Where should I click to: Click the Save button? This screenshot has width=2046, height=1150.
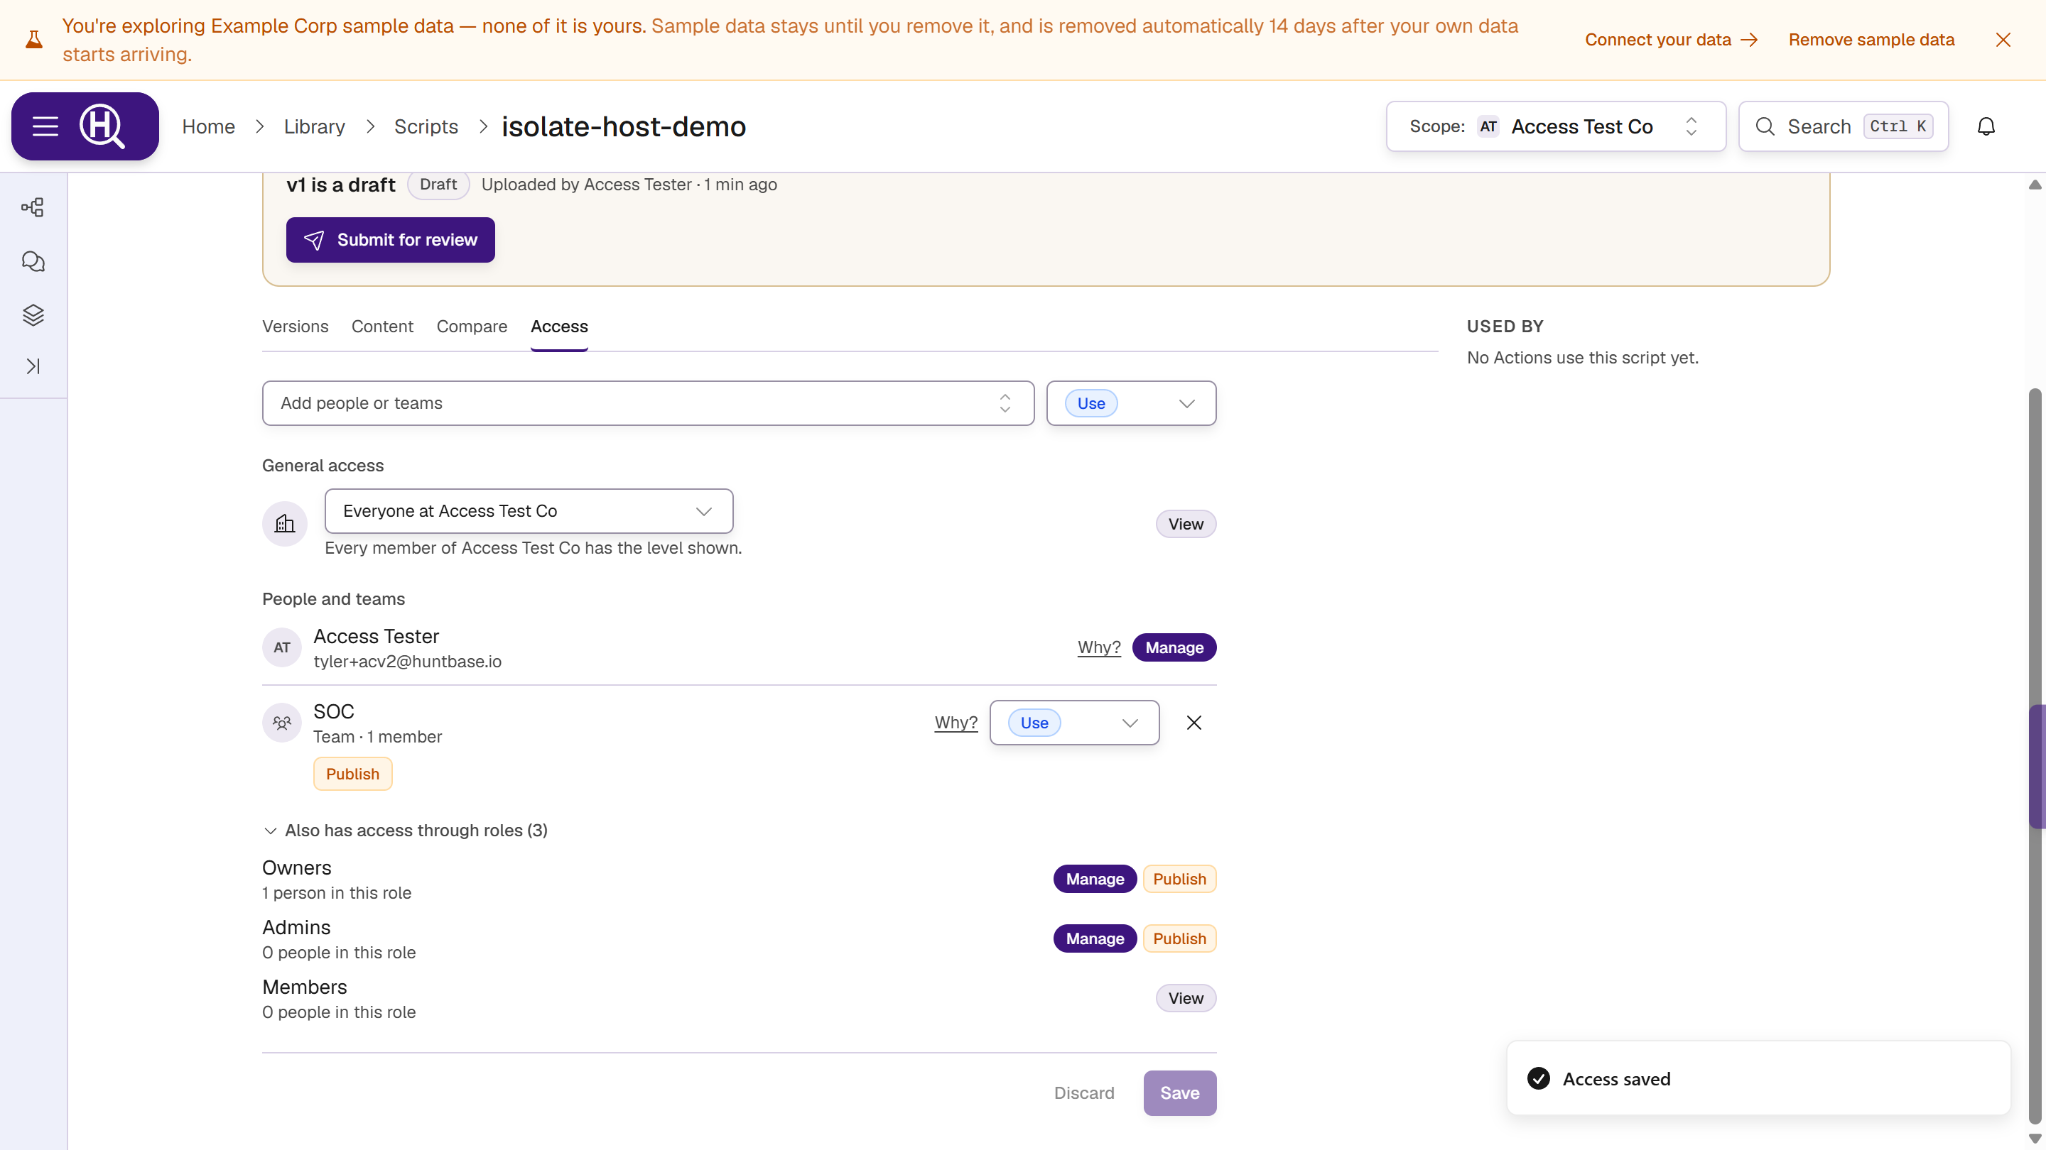[x=1179, y=1093]
